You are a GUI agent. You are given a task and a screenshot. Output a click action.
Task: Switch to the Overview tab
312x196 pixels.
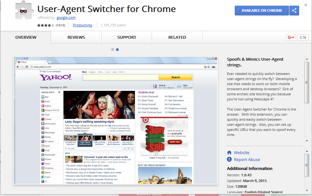(x=26, y=37)
